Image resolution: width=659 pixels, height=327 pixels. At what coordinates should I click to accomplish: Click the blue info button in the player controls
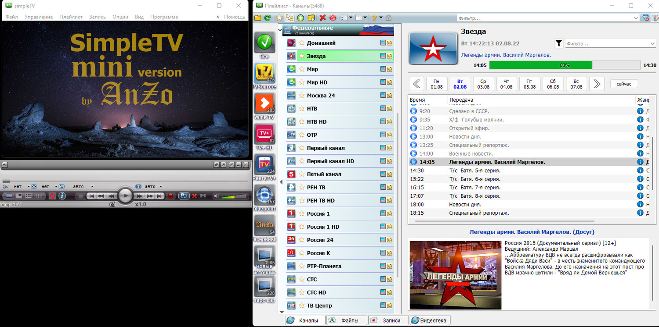[x=62, y=196]
